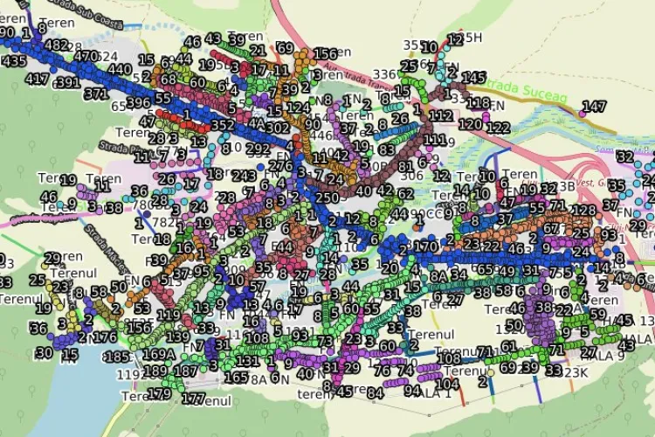Click the label 147 near the river
The width and height of the screenshot is (655, 437).
[594, 107]
